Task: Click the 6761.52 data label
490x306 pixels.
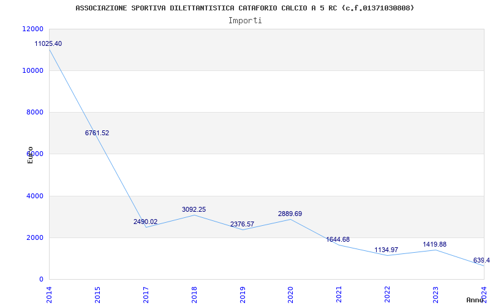Action: 97,133
